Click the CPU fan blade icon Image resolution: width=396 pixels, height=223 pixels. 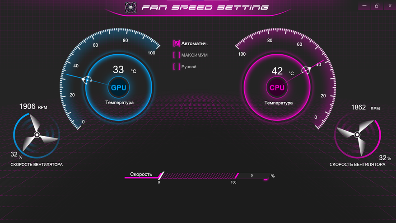tap(357, 135)
